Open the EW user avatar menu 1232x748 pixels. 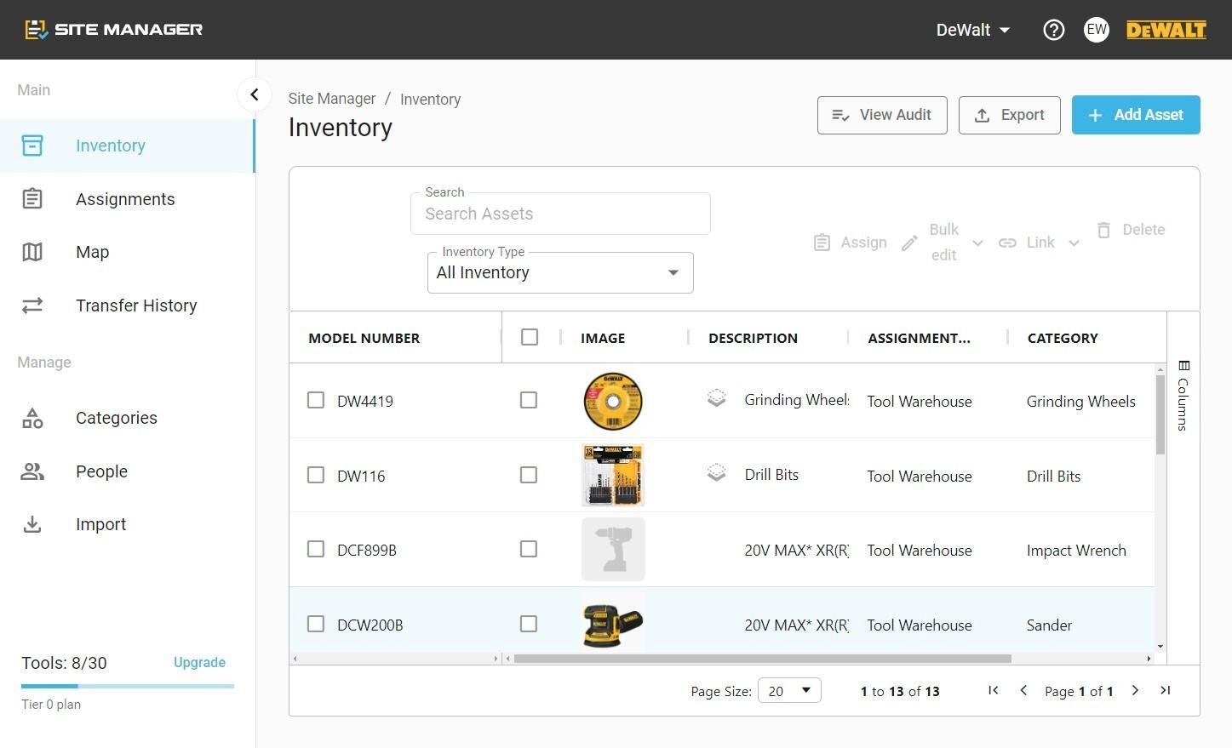click(1096, 30)
